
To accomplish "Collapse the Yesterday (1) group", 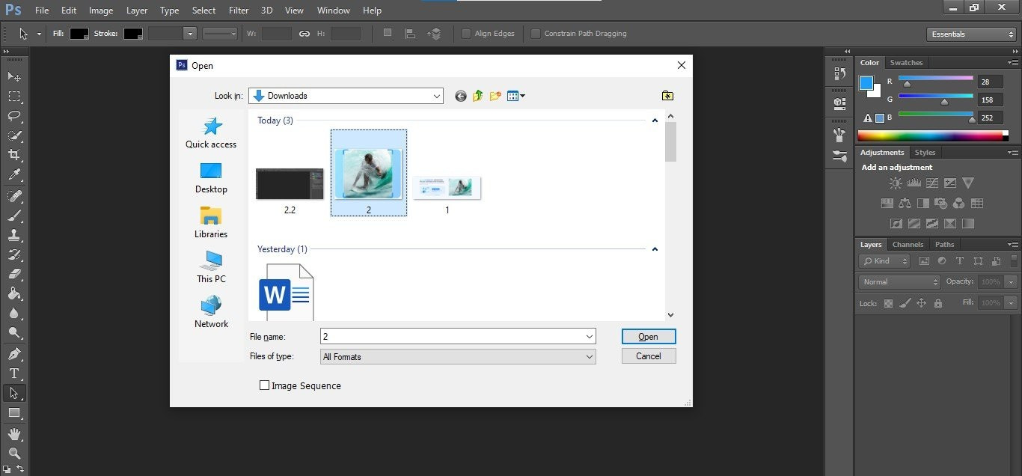I will (x=655, y=249).
